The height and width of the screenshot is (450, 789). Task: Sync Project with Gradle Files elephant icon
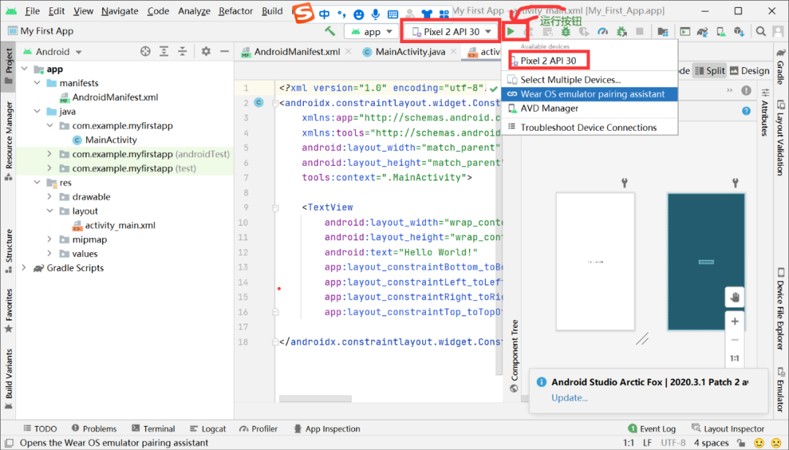point(703,31)
